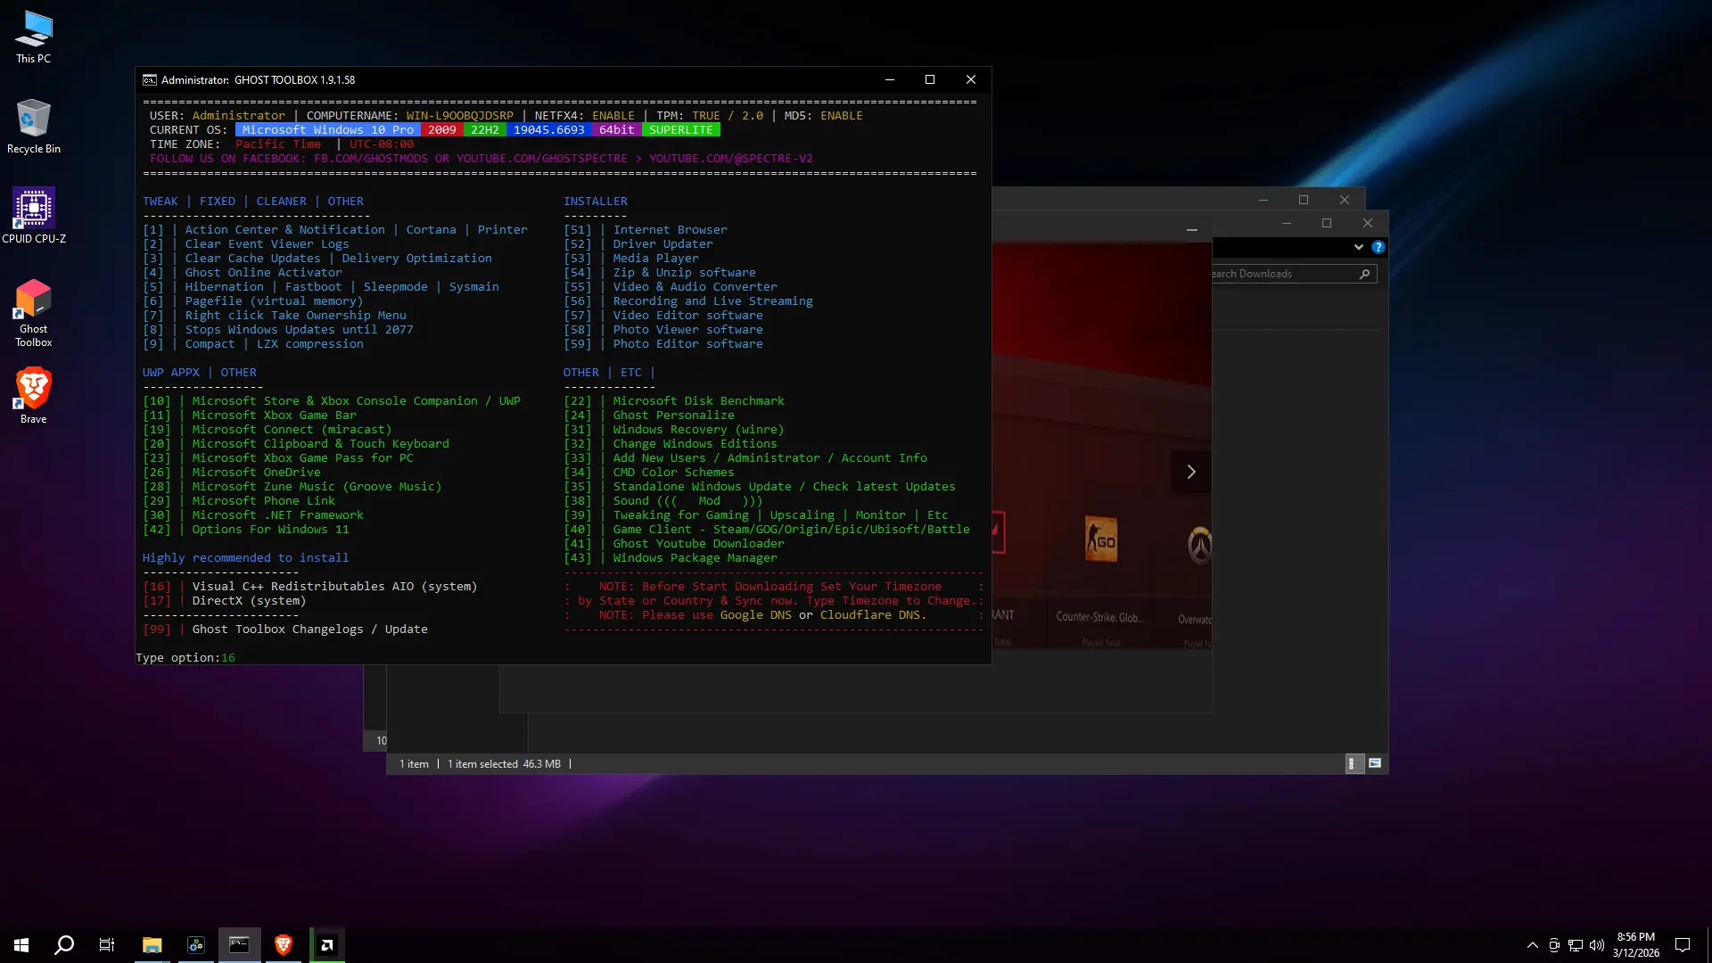Click option 16 Visual C++ Redistributables AIO

tap(310, 587)
